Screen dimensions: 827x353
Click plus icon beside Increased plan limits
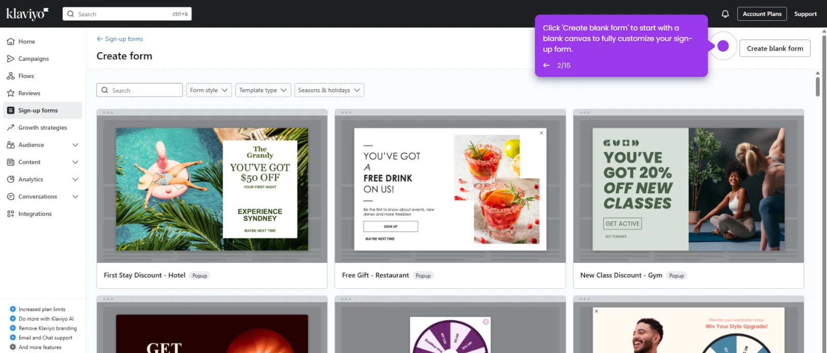pyautogui.click(x=13, y=309)
